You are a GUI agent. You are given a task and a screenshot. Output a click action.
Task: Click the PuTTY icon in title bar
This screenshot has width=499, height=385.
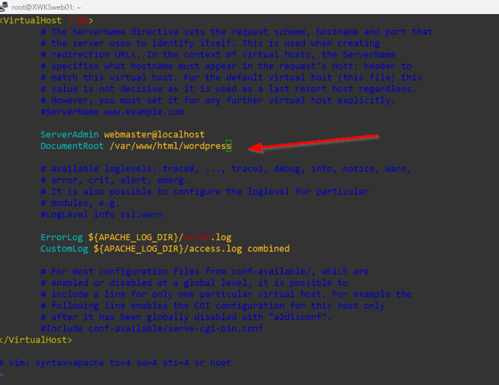[4, 6]
